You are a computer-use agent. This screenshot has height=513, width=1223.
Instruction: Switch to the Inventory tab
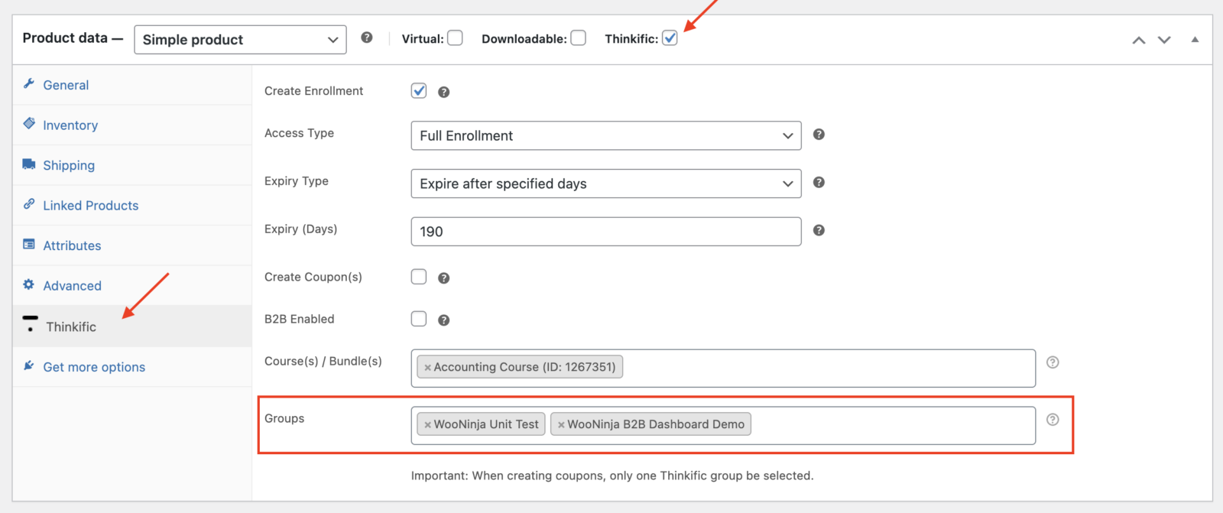70,125
